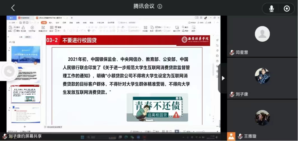Click the add slide plus below thumbnails
298x141 pixels.
point(24,126)
